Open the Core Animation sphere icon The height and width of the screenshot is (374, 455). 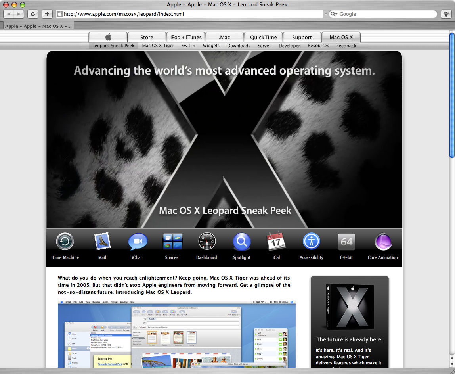383,241
